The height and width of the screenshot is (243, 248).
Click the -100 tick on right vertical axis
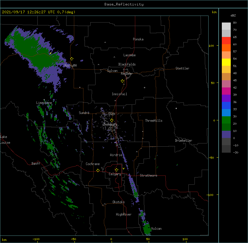click(210, 195)
